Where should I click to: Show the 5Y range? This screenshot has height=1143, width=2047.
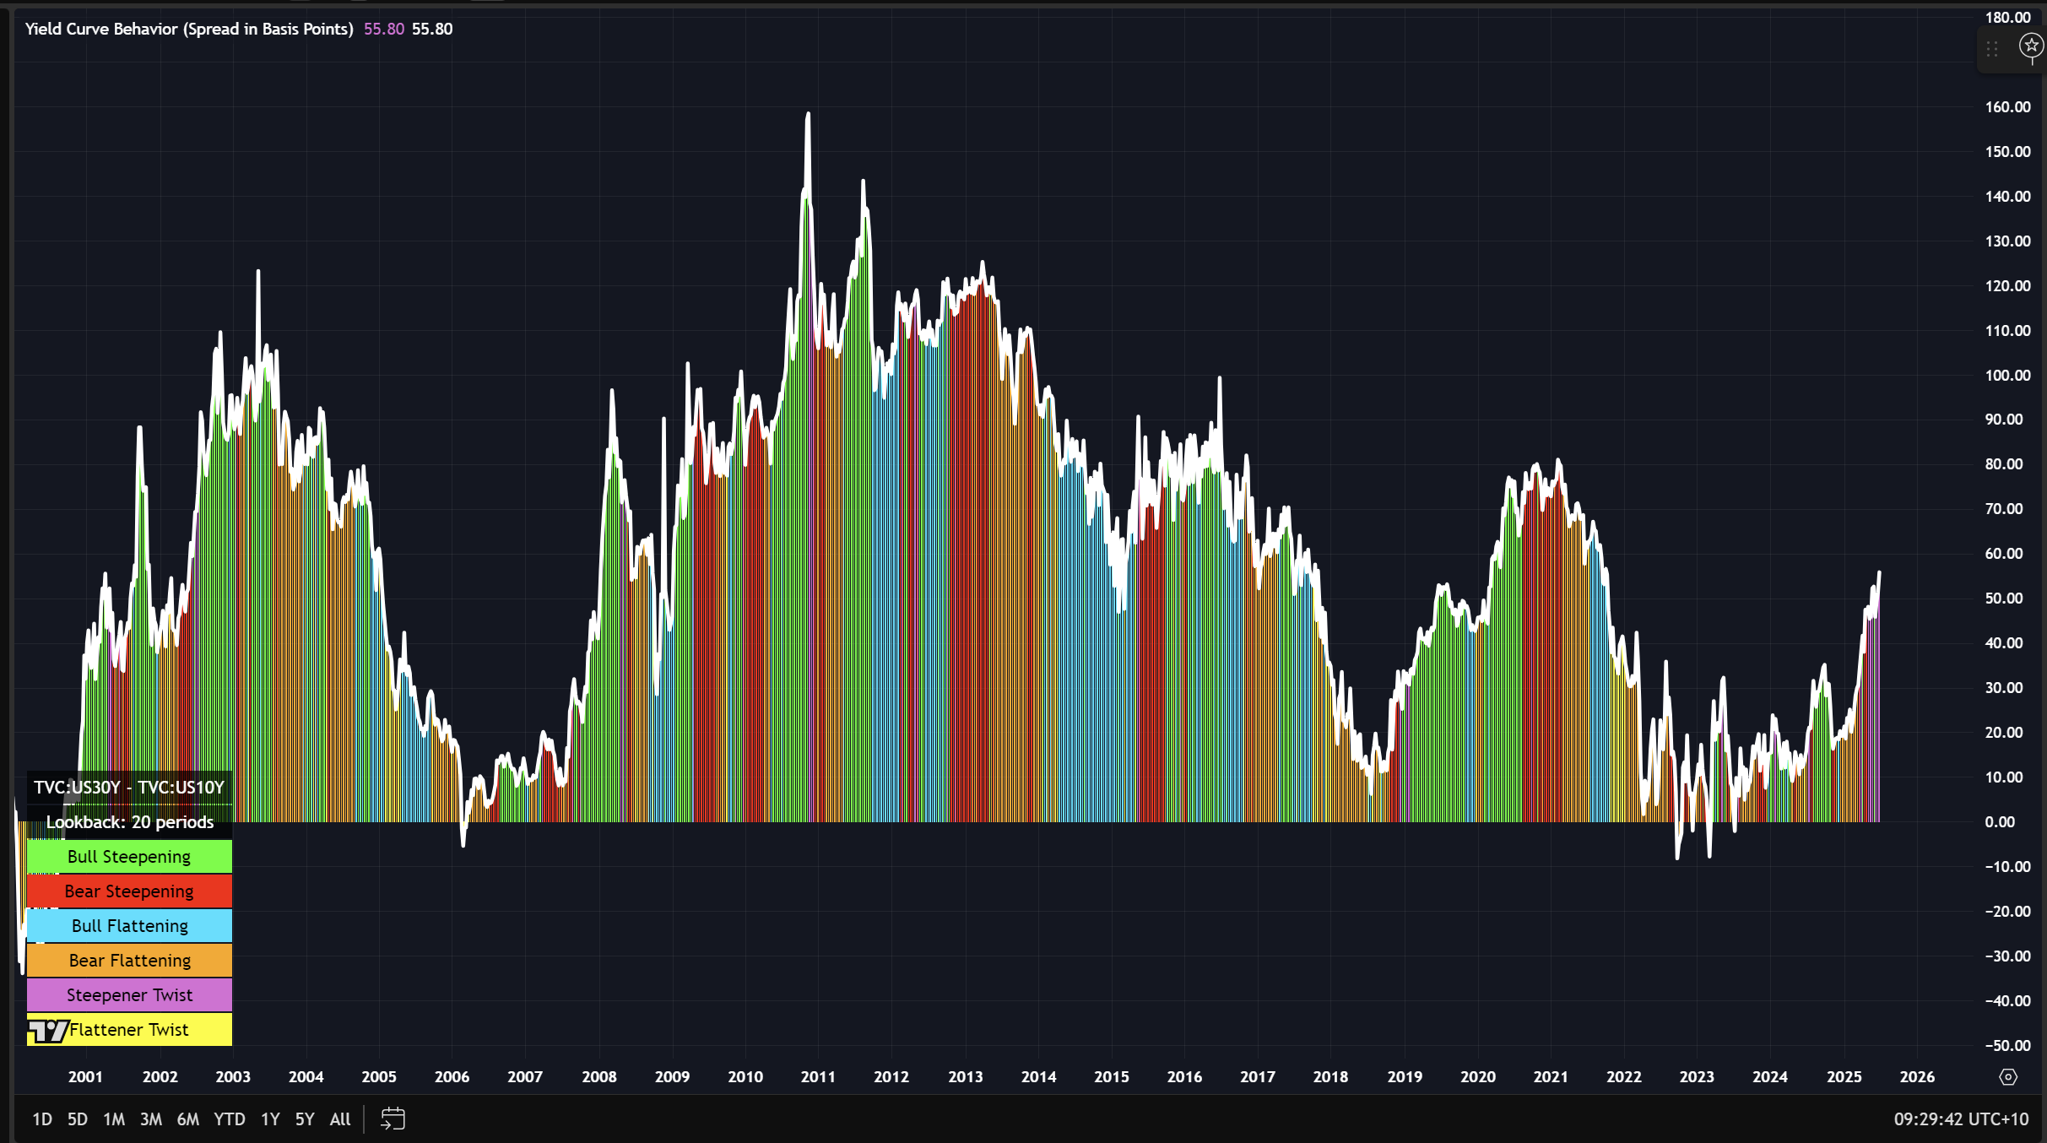(x=304, y=1119)
